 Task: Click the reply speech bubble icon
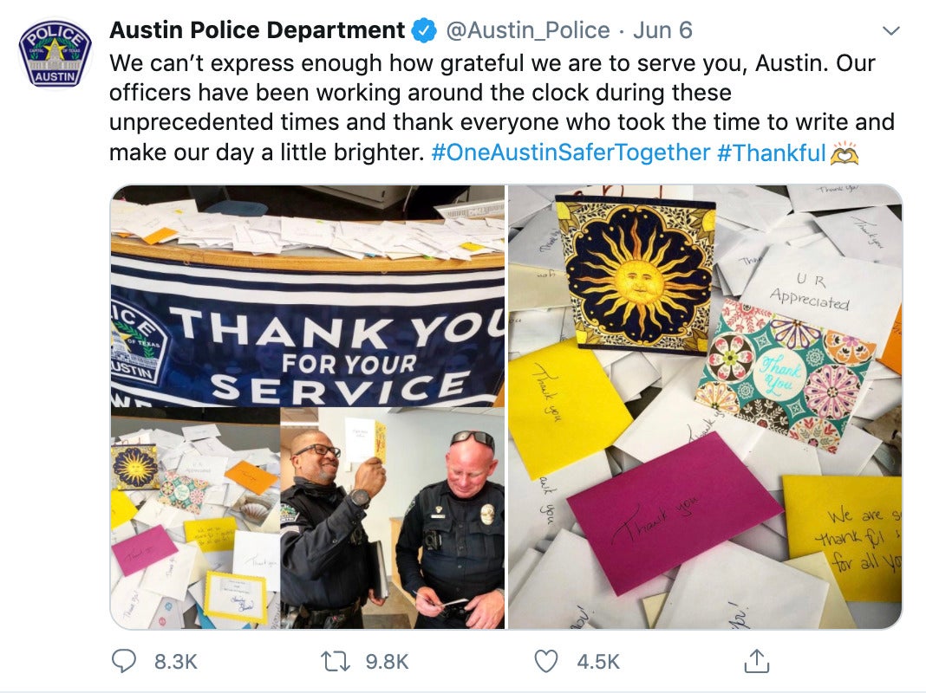click(124, 661)
